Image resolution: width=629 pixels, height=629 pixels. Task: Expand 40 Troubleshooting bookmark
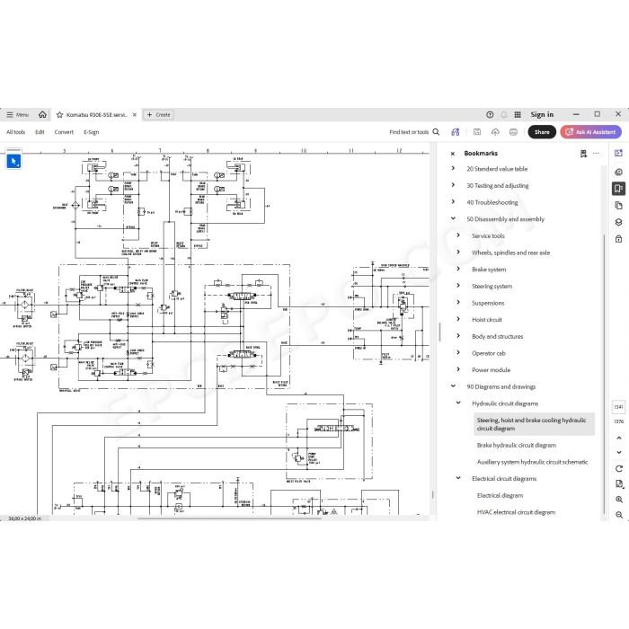coord(453,202)
